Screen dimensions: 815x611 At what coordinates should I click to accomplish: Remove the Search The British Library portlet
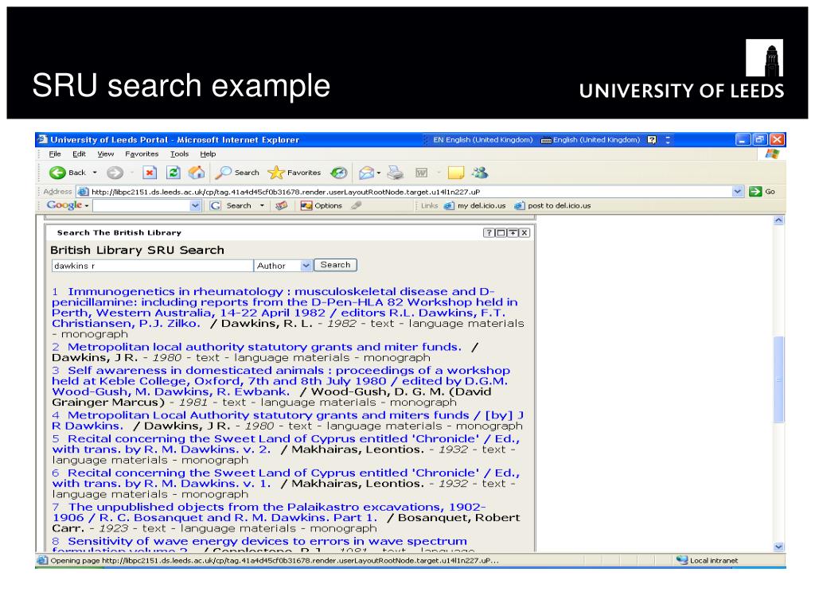coord(524,233)
